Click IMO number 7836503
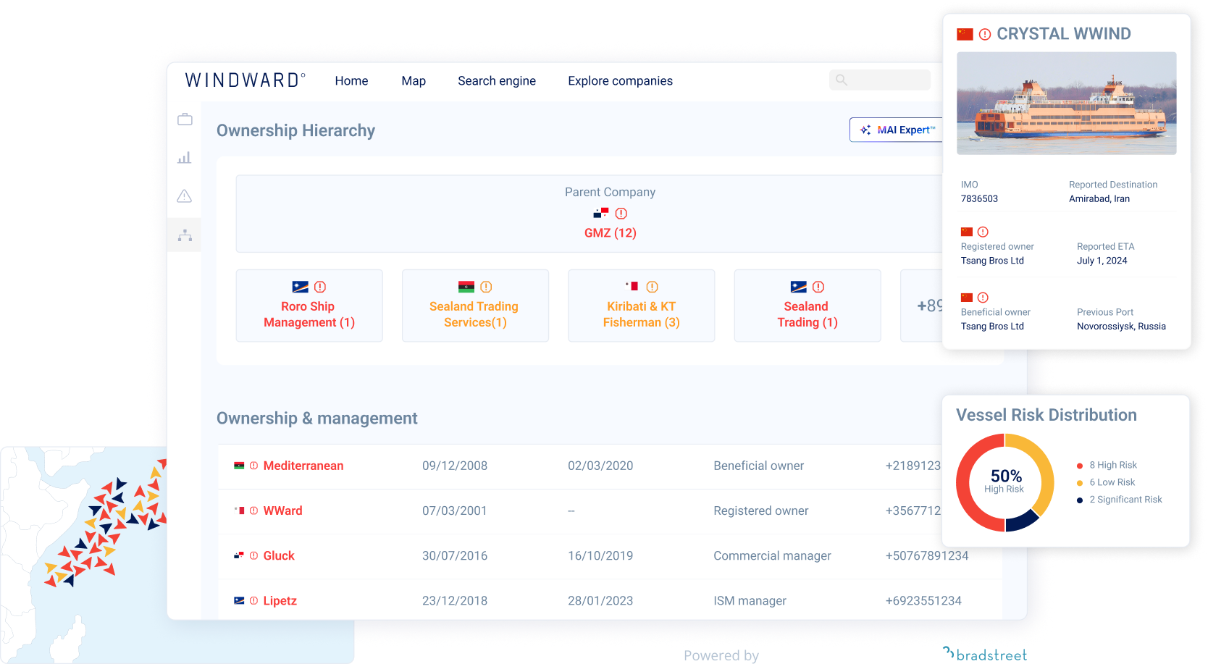 click(x=979, y=198)
